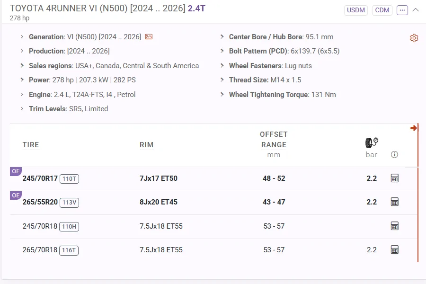The image size is (426, 284).
Task: Open calculator for 265/70R18 tire
Action: pos(394,250)
